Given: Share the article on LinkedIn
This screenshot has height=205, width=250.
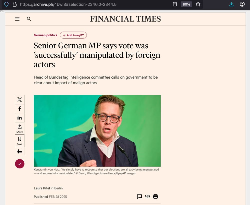Looking at the screenshot, I should pyautogui.click(x=19, y=118).
